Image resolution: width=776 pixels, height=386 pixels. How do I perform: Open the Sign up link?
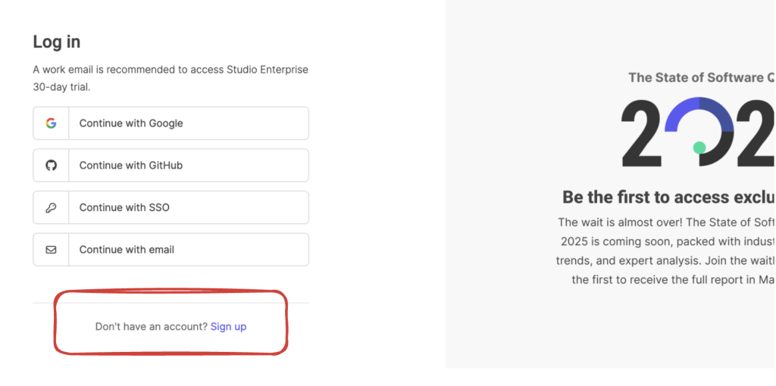(228, 327)
